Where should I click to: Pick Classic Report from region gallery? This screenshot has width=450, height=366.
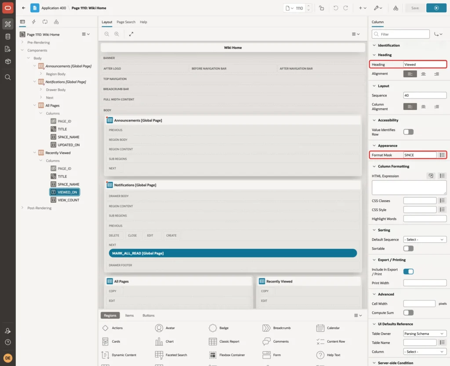(x=224, y=341)
